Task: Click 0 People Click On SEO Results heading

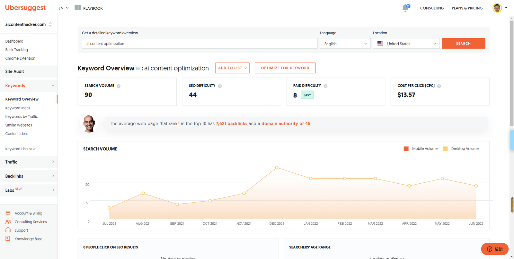Action: pyautogui.click(x=111, y=247)
